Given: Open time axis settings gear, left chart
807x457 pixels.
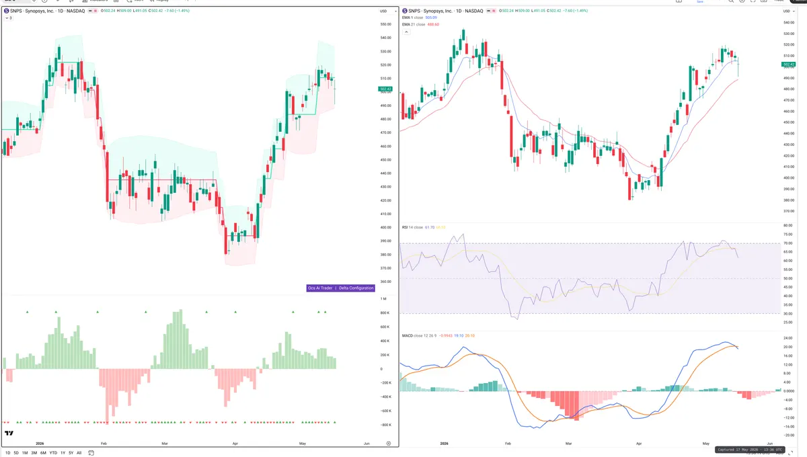Looking at the screenshot, I should coord(388,444).
